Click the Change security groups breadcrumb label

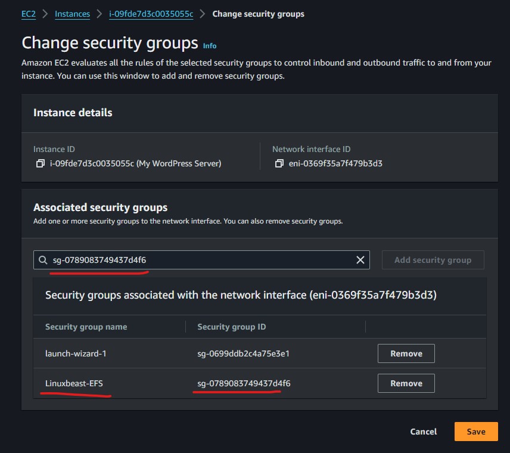pyautogui.click(x=258, y=14)
